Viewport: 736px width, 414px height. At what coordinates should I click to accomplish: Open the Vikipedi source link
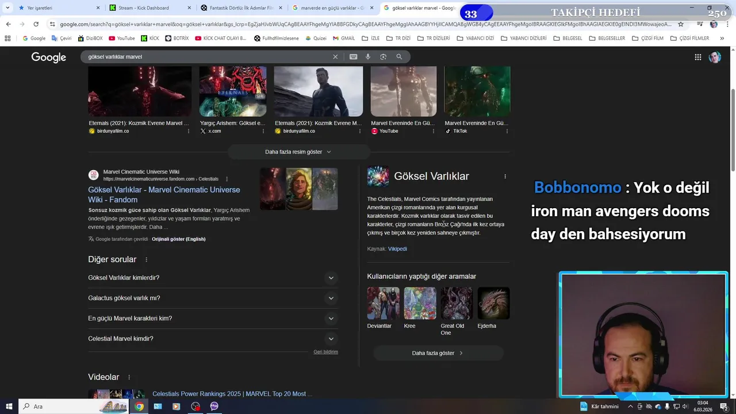[x=397, y=249]
